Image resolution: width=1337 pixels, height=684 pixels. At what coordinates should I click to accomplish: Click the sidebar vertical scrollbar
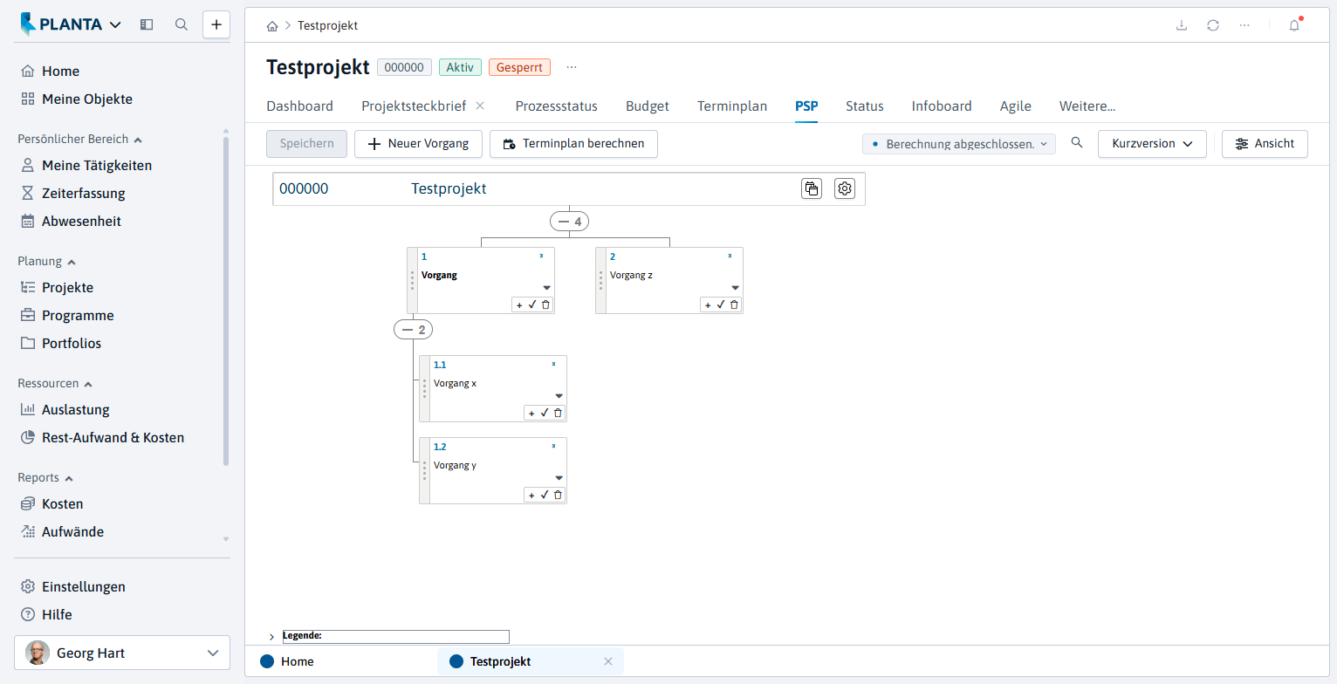point(226,301)
